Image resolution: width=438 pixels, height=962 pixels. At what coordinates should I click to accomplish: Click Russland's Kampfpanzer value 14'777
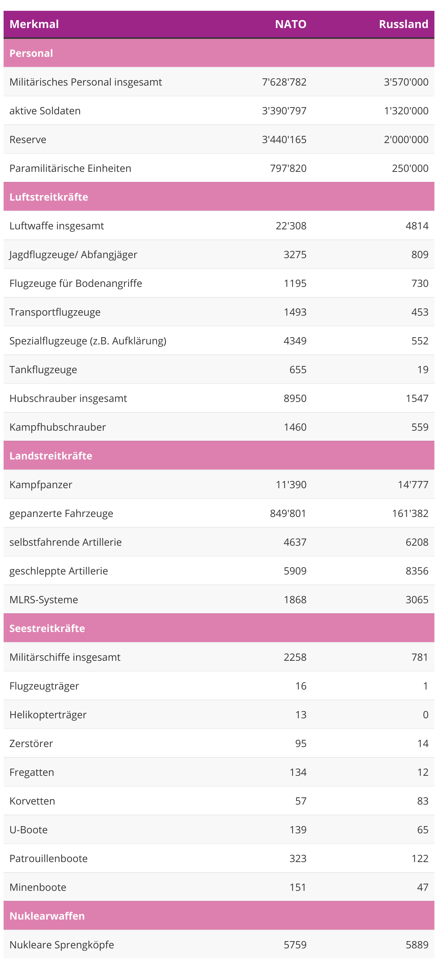(413, 485)
